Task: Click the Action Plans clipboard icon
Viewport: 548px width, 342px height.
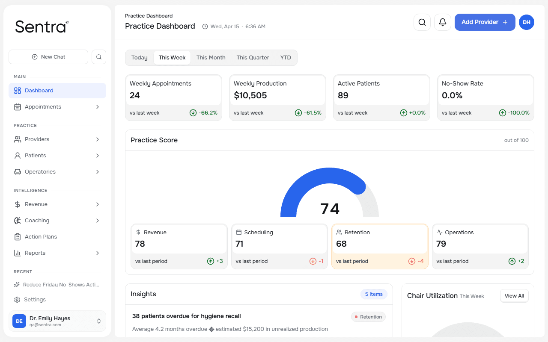Action: (18, 237)
